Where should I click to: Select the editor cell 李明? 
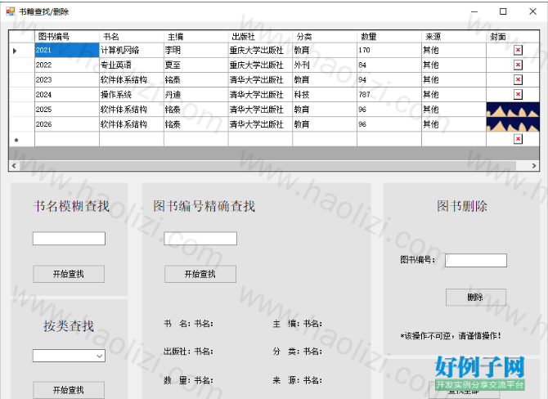(195, 51)
